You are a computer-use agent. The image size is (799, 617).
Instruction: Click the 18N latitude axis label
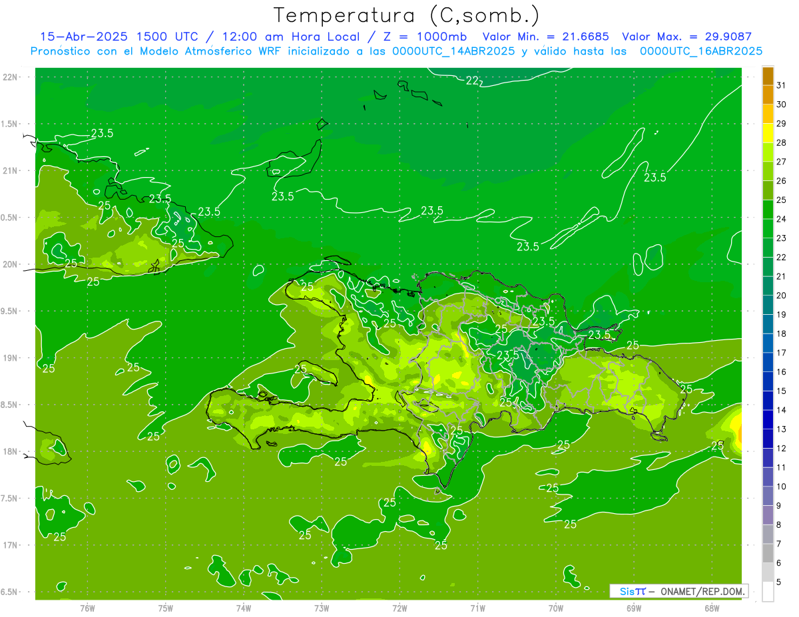11,451
